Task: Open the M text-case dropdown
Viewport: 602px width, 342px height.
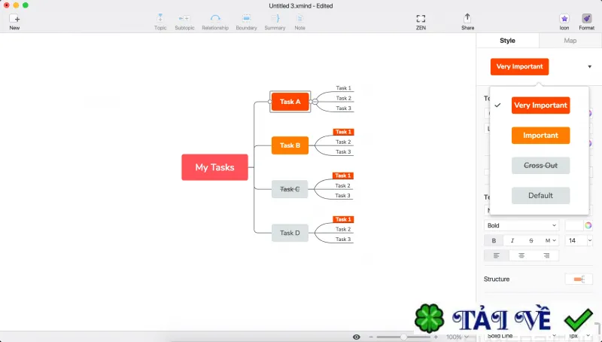Action: click(550, 240)
